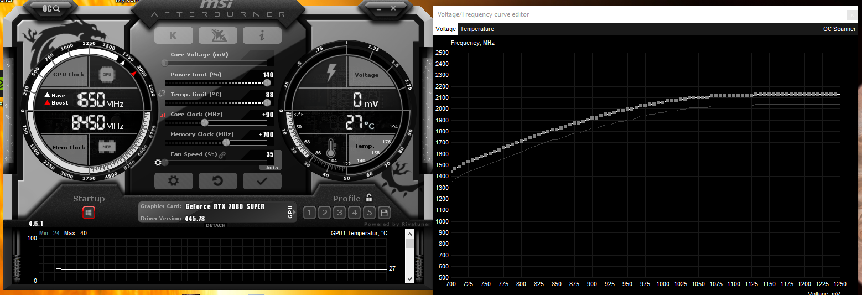Screen dimensions: 862x295
Task: Click the DETACH monitor label
Action: [215, 225]
